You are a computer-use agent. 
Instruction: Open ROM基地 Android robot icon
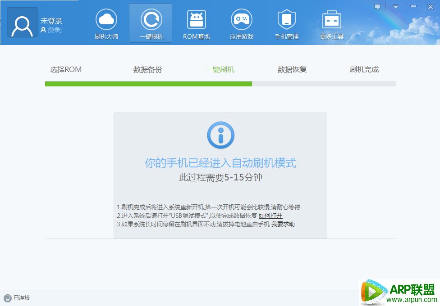(196, 20)
